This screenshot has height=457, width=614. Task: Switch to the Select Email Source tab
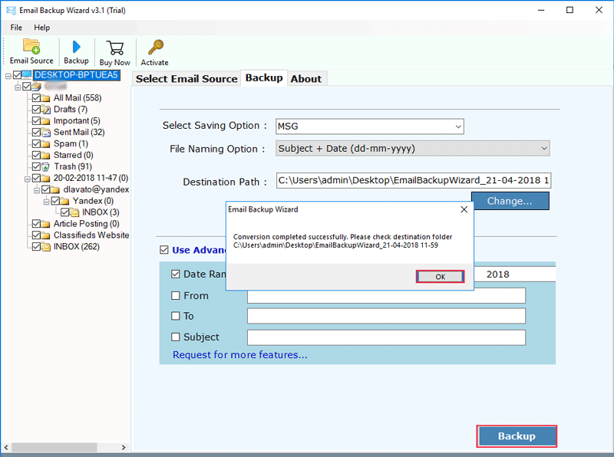coord(186,78)
